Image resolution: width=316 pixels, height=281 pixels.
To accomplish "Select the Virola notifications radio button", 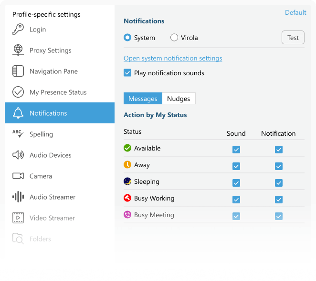I will (174, 38).
